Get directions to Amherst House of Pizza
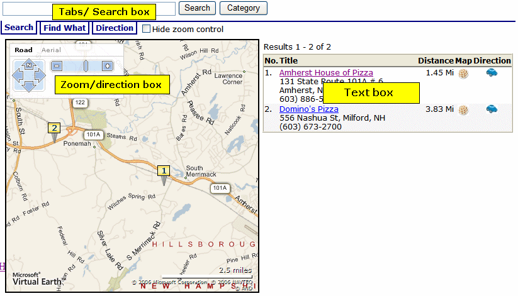Viewport: 518px width, 296px height. [492, 73]
